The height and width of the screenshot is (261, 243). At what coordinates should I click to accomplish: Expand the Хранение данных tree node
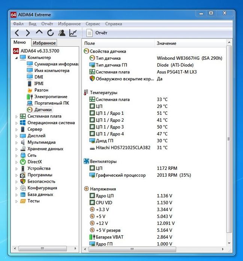tap(16, 149)
